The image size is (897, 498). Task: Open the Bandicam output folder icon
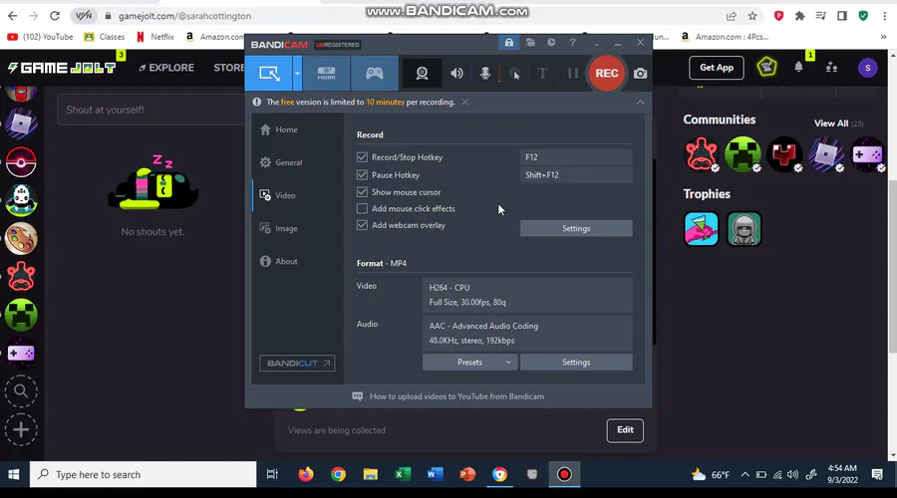tap(530, 43)
